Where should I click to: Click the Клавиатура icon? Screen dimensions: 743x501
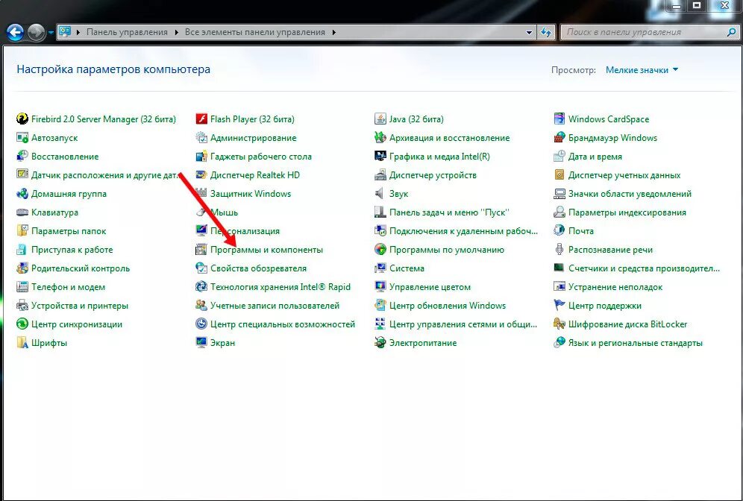pos(22,212)
